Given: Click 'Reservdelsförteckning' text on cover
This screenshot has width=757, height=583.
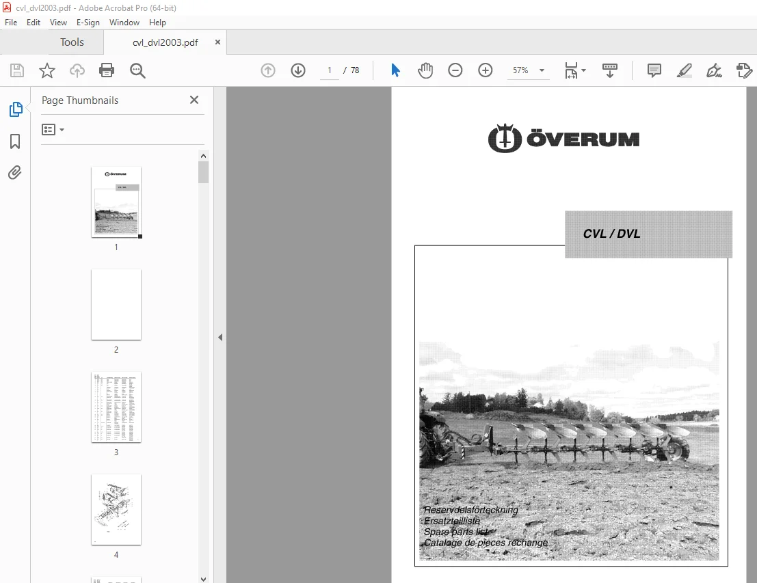Looking at the screenshot, I should tap(470, 510).
